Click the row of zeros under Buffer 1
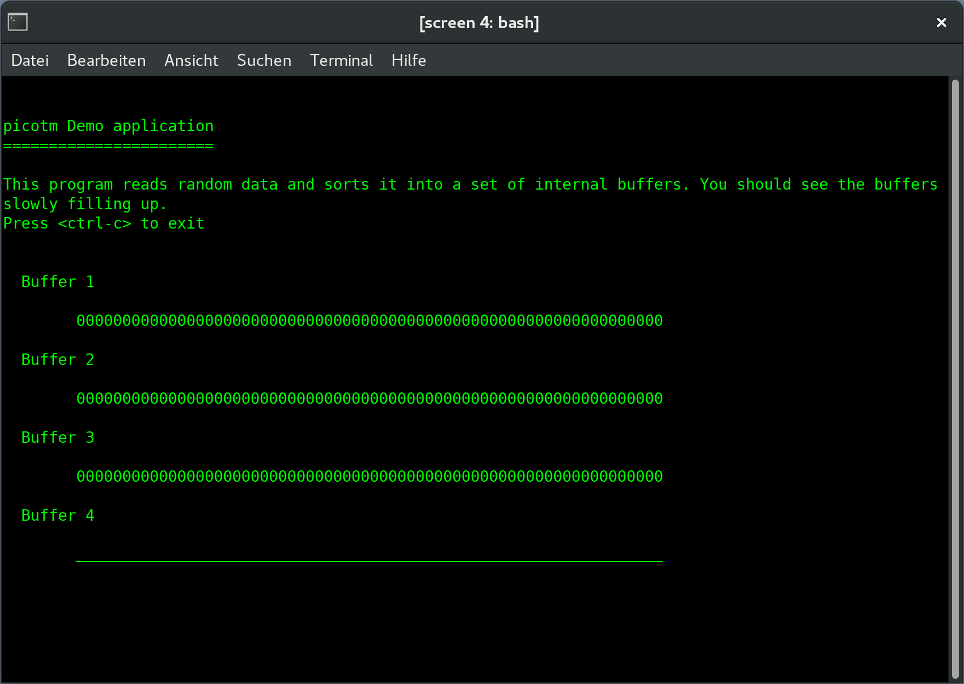The image size is (964, 684). point(370,321)
